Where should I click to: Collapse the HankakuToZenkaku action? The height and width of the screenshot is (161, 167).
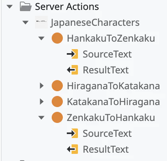(41, 38)
